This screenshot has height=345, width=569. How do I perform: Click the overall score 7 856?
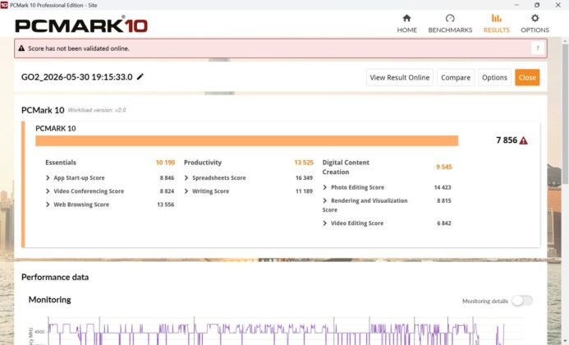(507, 140)
